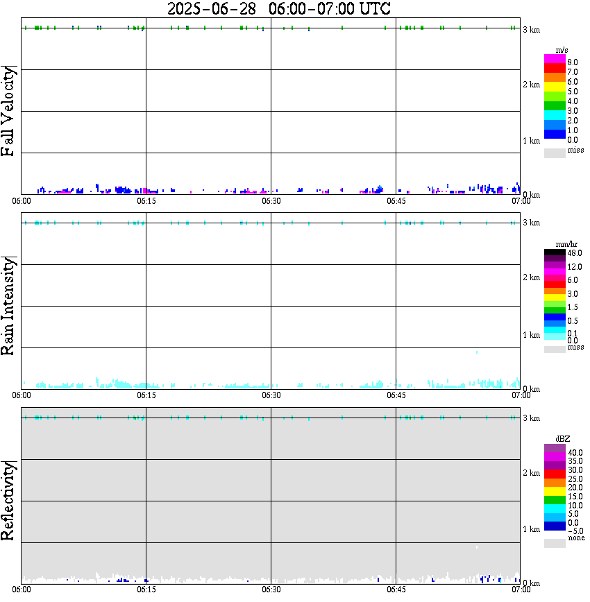
Task: Click the blue 0.5 mm/hr intensity swatch
Action: tap(555, 317)
